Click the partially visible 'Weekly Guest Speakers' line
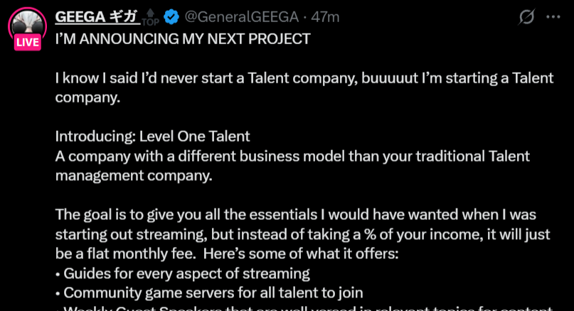This screenshot has height=311, width=574. pyautogui.click(x=304, y=308)
